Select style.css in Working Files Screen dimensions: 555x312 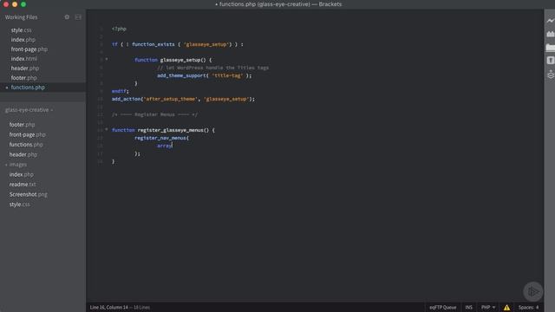tap(21, 30)
